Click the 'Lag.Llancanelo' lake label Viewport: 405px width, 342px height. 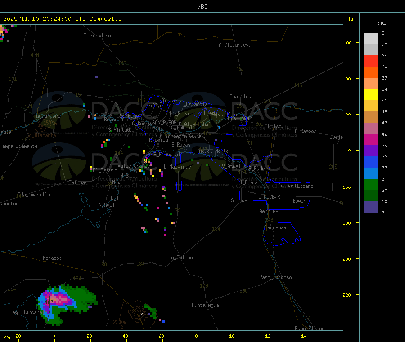(x=28, y=313)
